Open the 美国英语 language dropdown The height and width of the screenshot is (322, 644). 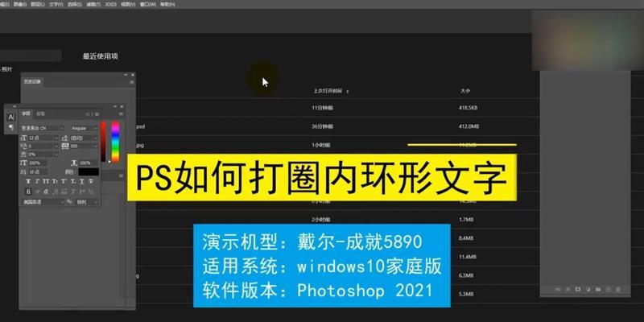pyautogui.click(x=43, y=202)
